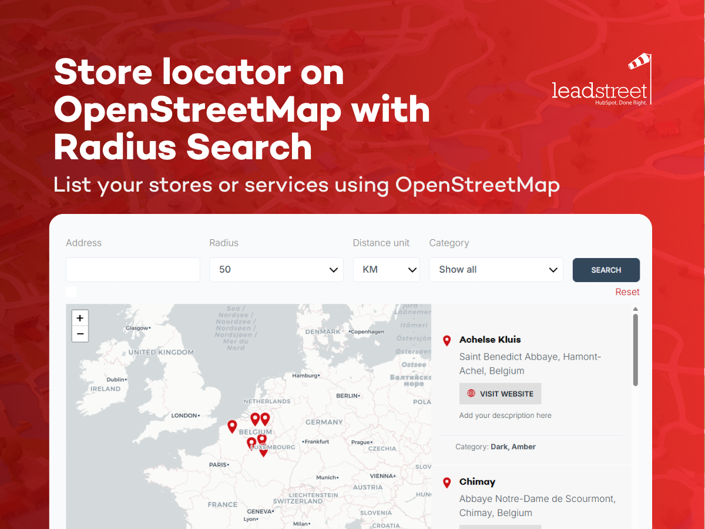Image resolution: width=705 pixels, height=529 pixels.
Task: Click 'Saint Benedict Abbaye, Hamont-Achel, Belgium' address
Action: coord(530,364)
